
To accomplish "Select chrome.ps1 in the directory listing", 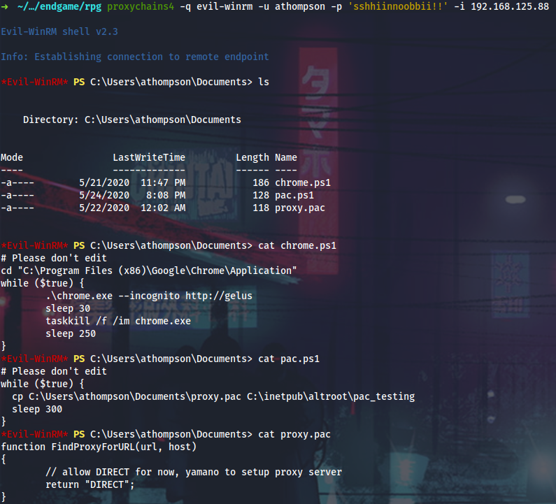I will tap(302, 182).
